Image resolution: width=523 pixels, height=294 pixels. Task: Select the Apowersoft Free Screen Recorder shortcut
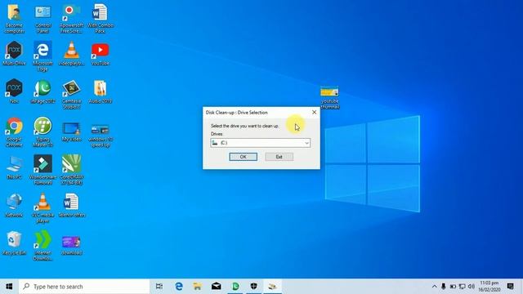point(71,19)
